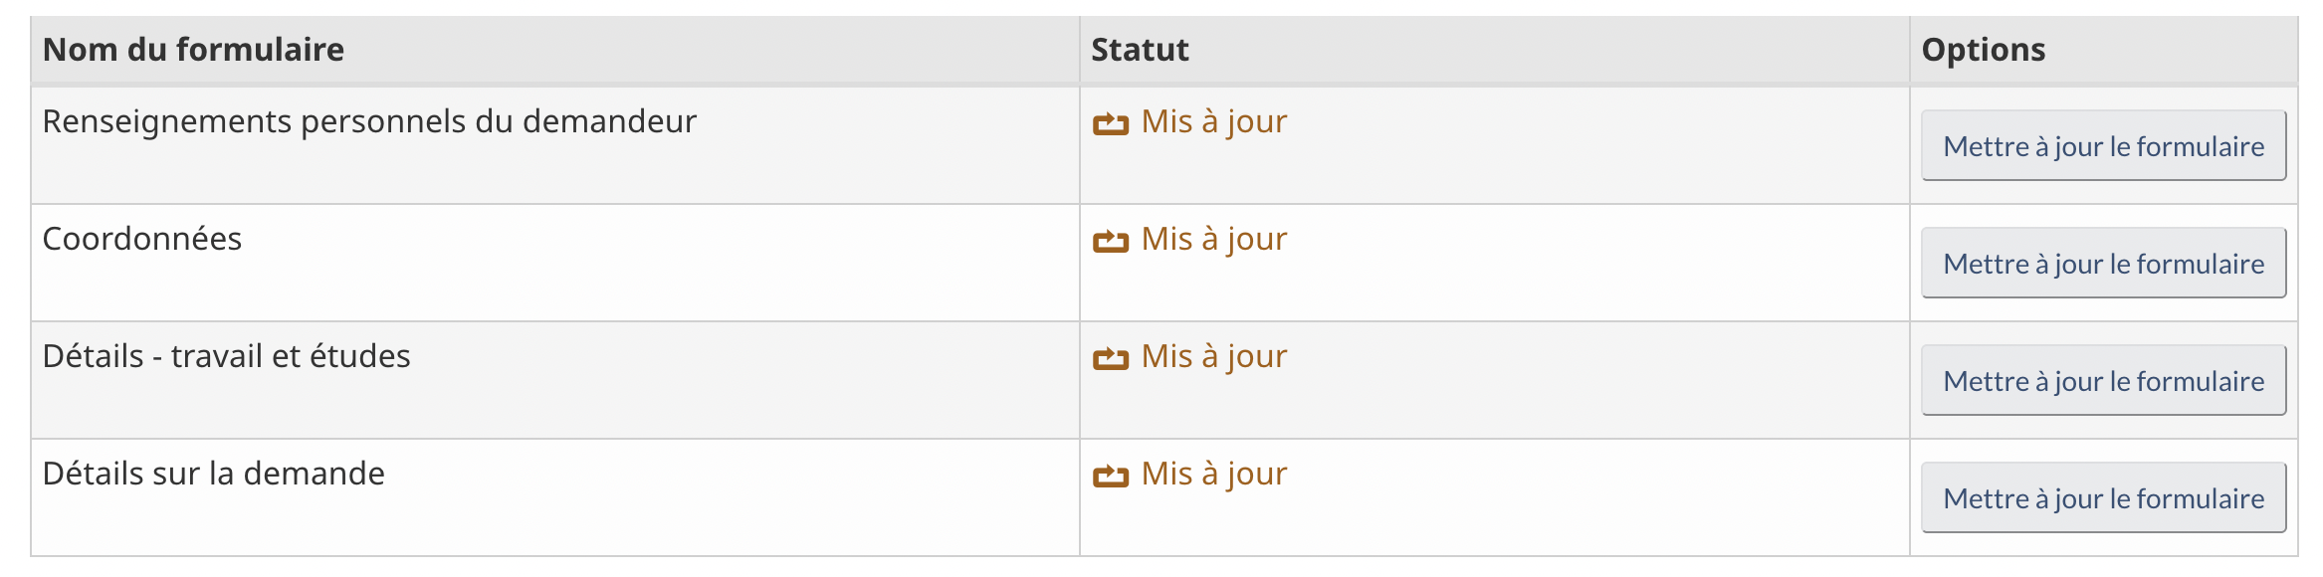
Task: Select the Coordonnées form name
Action: coord(142,239)
